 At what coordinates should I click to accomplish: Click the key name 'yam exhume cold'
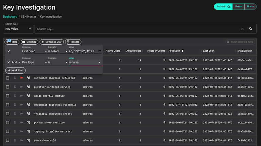click(45, 140)
